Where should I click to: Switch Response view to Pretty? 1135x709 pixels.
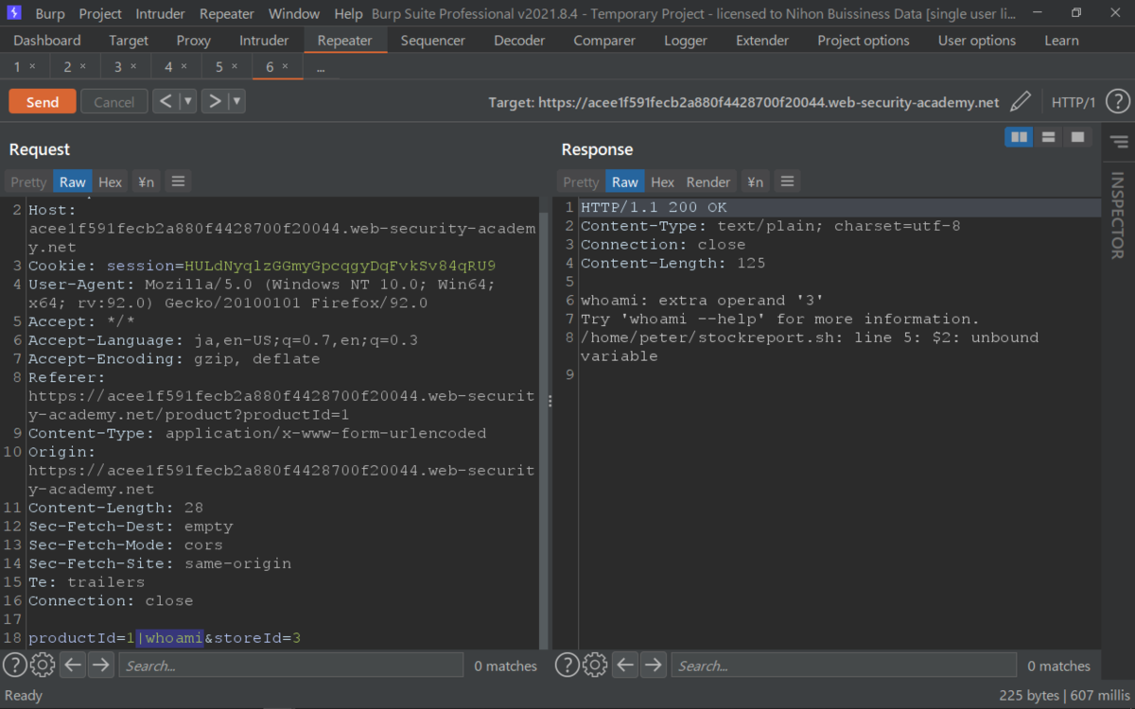(581, 182)
